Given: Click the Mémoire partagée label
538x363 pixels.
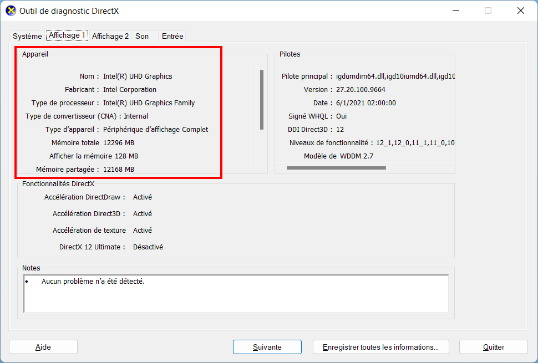Looking at the screenshot, I should pos(67,170).
